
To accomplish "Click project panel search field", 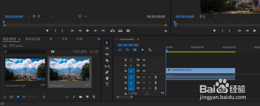I will click(25, 51).
